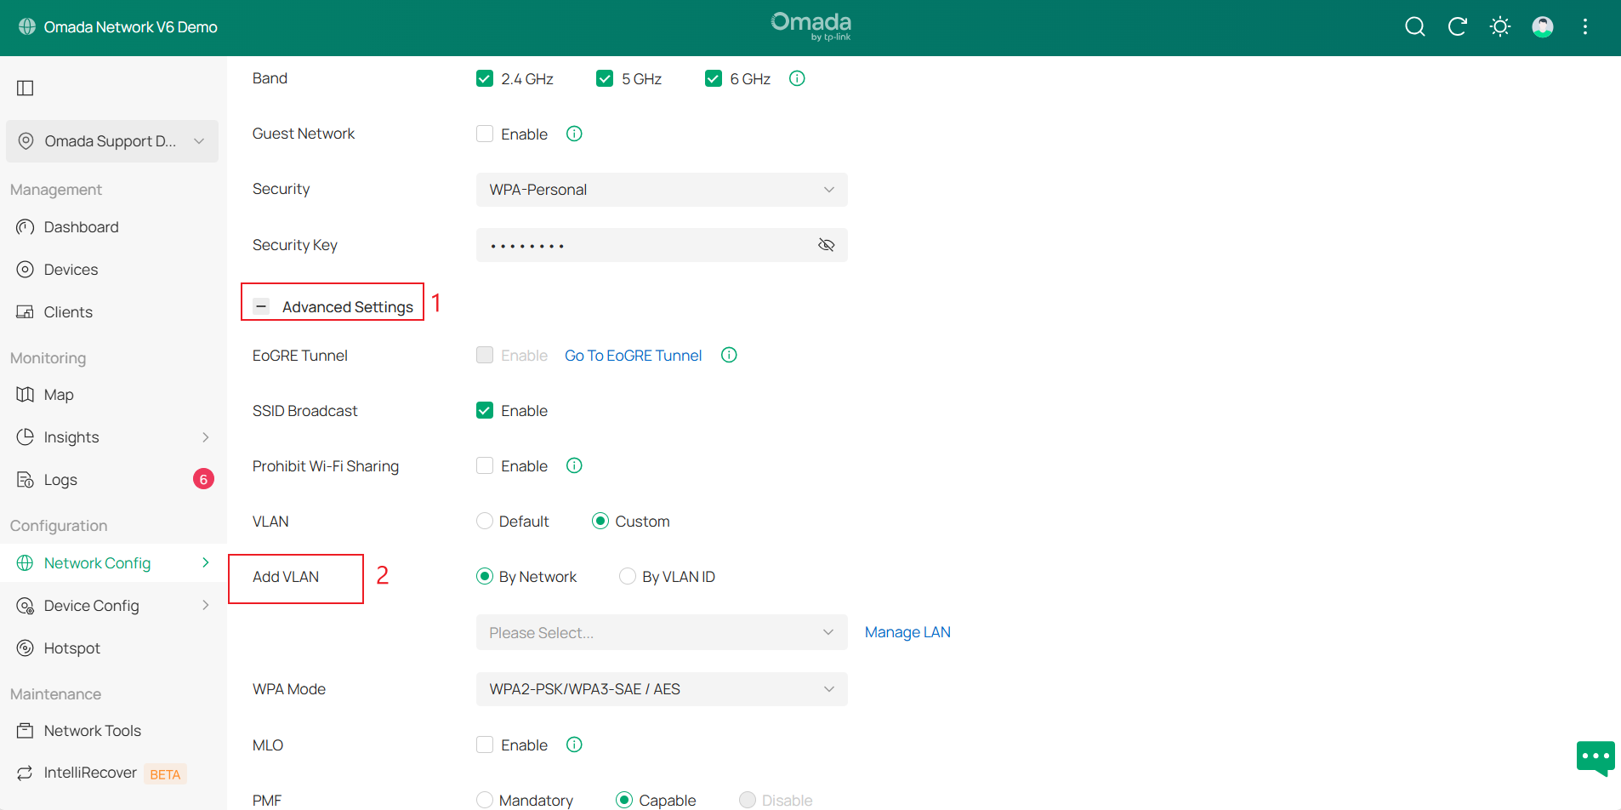Screen dimensions: 1621x810
Task: Open the three-dot overflow menu in header
Action: [x=1585, y=26]
